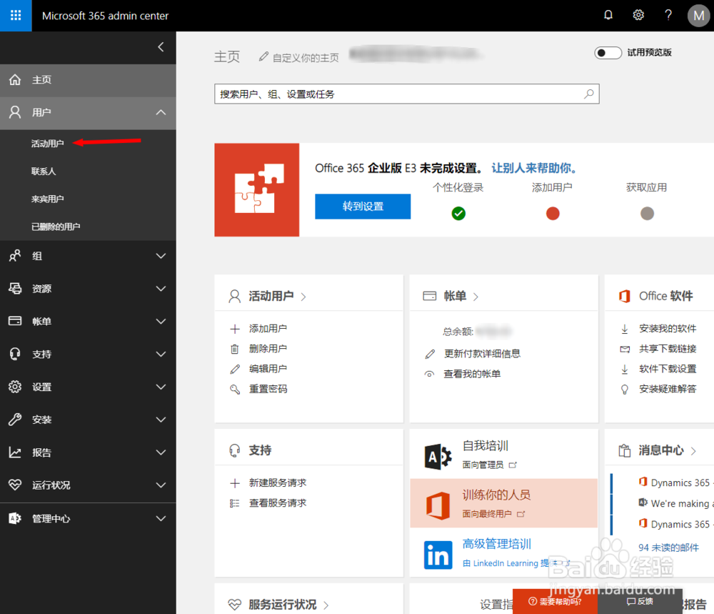
Task: Open 已删除的用户 in sidebar
Action: 56,227
